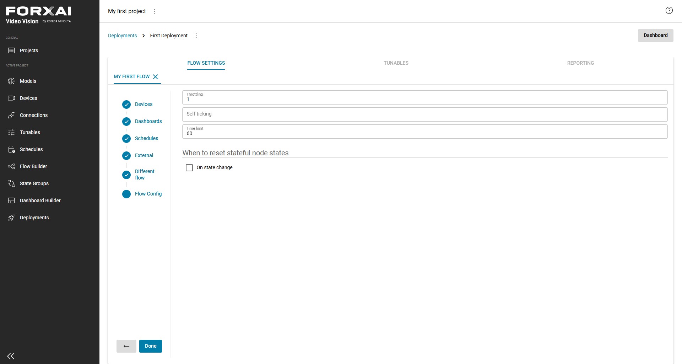Open Deployments in sidebar menu
The height and width of the screenshot is (364, 682).
coord(50,218)
